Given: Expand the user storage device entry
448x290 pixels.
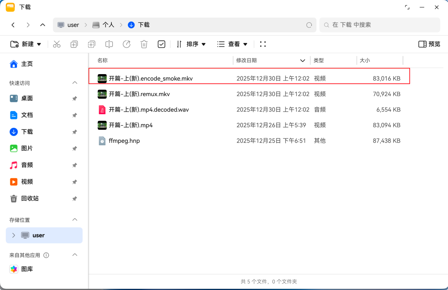Looking at the screenshot, I should pos(13,235).
